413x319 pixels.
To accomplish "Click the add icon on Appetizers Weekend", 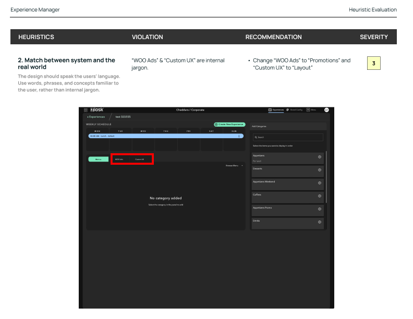I will [x=320, y=183].
